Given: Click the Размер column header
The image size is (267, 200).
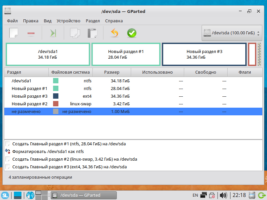Looking at the screenshot, I should [112, 72].
